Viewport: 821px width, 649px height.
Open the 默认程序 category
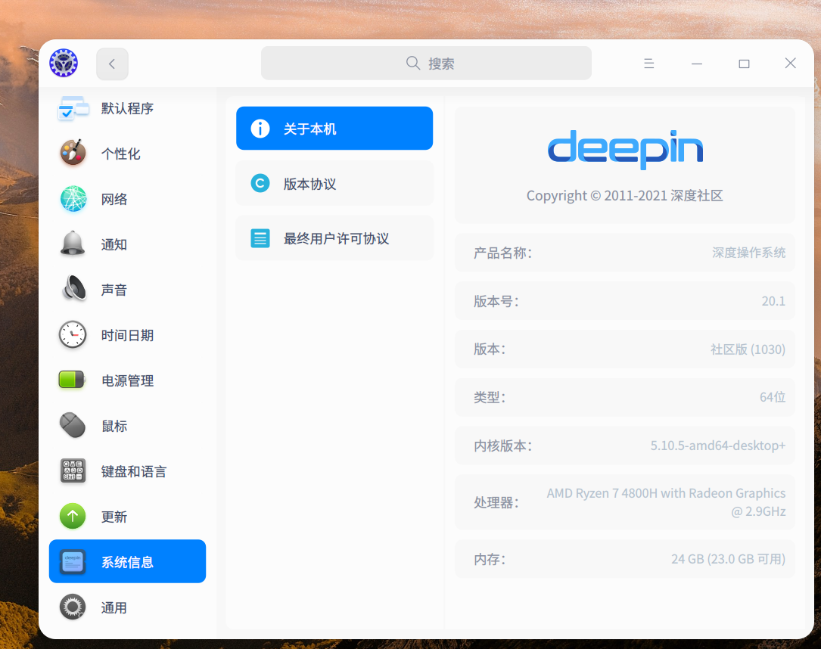[127, 108]
